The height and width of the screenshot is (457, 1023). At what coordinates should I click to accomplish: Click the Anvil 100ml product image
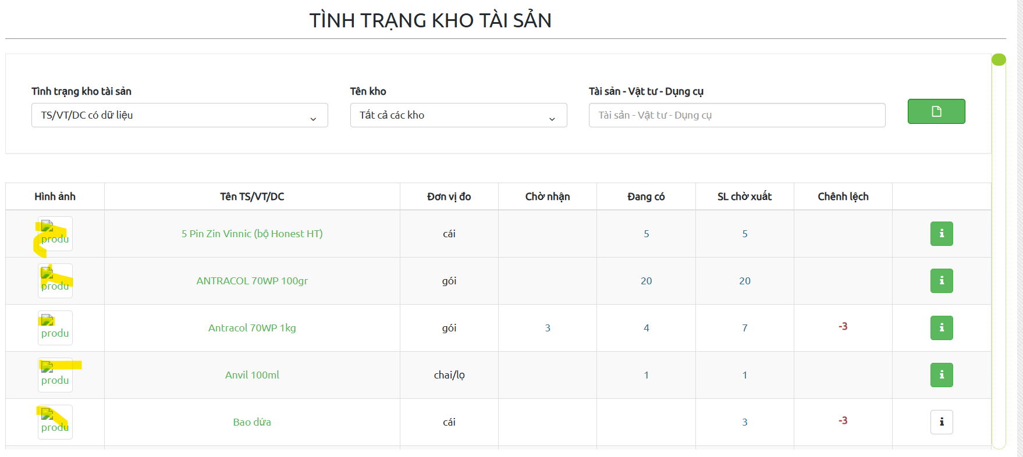55,375
